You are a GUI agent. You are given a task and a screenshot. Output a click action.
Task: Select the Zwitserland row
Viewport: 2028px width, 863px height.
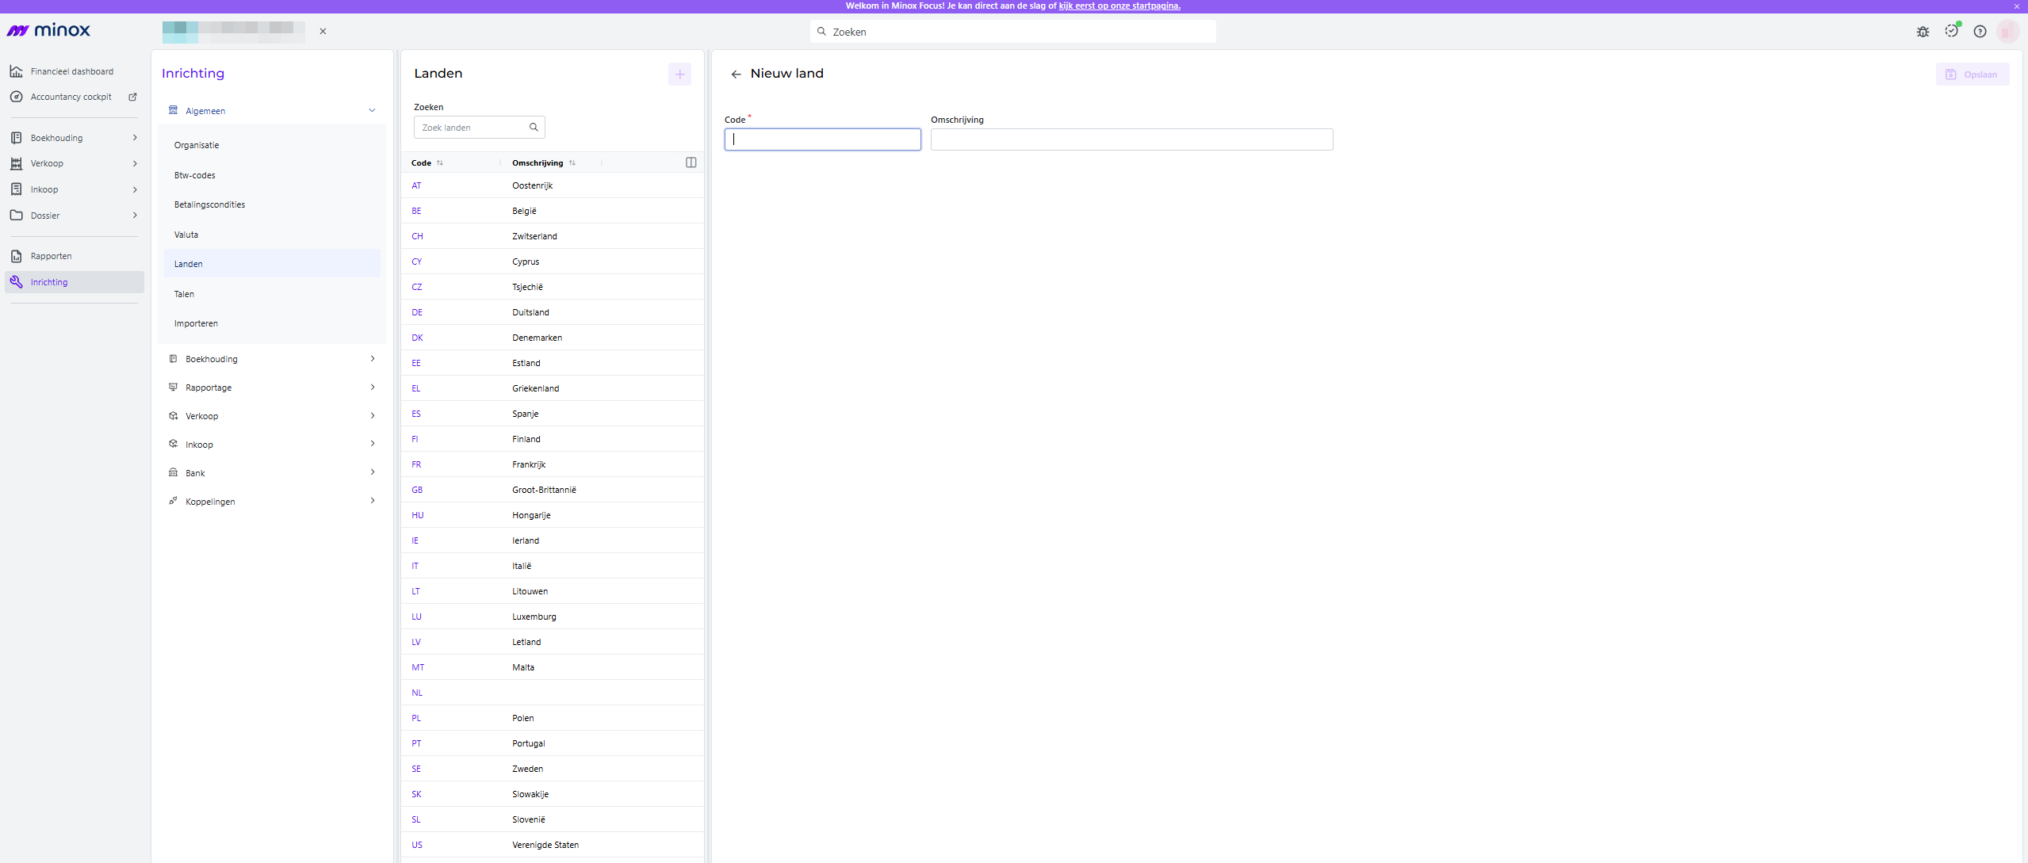pyautogui.click(x=553, y=236)
